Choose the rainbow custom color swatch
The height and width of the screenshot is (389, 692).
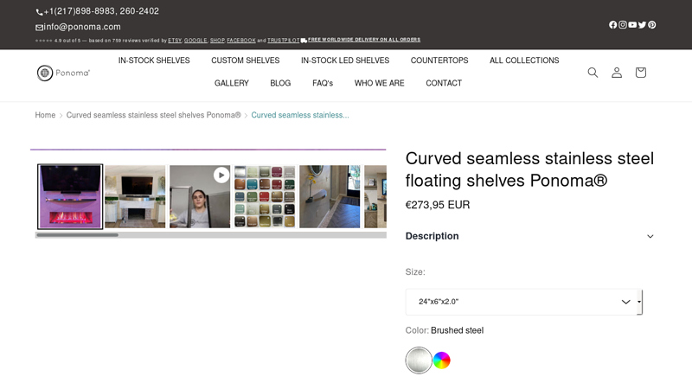click(x=441, y=360)
